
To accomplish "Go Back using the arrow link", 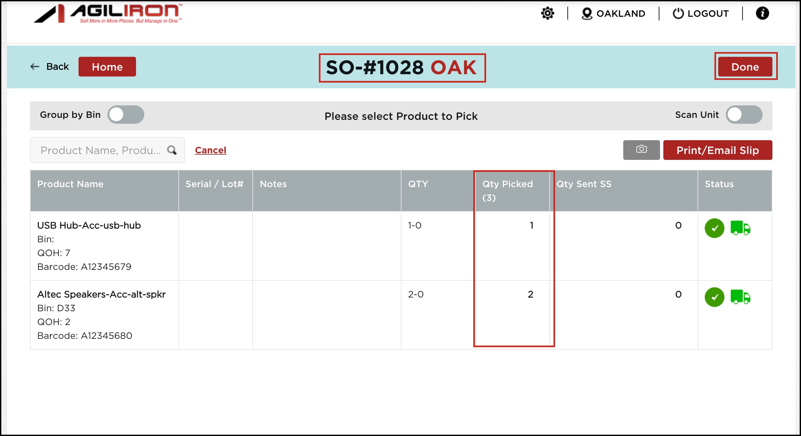I will (x=50, y=67).
